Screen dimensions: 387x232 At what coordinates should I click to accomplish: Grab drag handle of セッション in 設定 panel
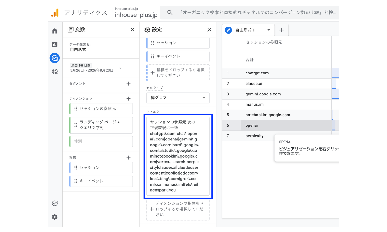point(152,43)
